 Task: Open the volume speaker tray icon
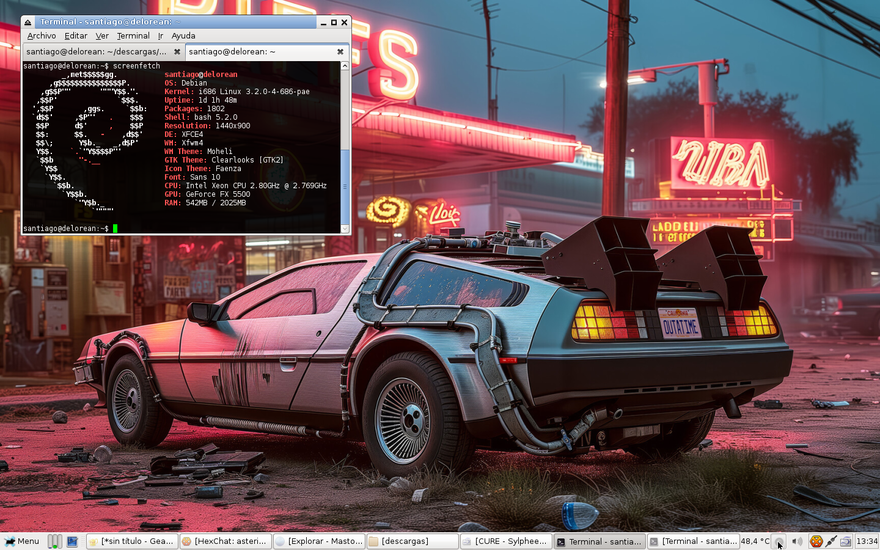pos(797,541)
